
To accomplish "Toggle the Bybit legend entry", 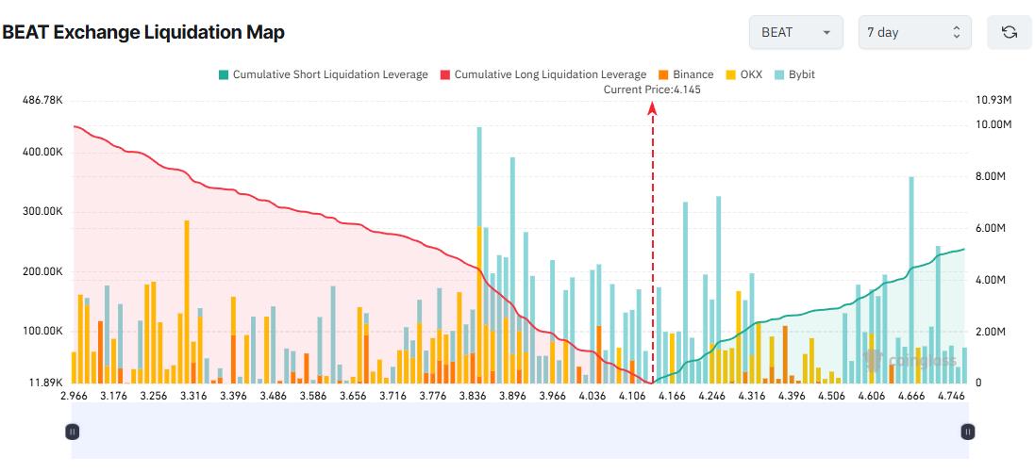I will tap(801, 74).
